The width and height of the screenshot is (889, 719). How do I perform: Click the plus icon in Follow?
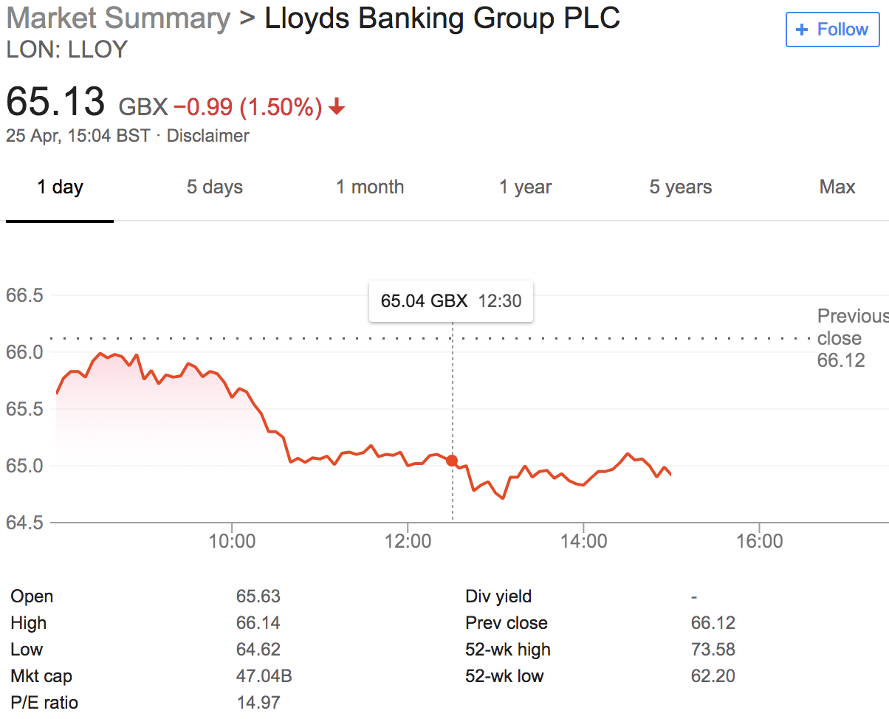[x=802, y=30]
